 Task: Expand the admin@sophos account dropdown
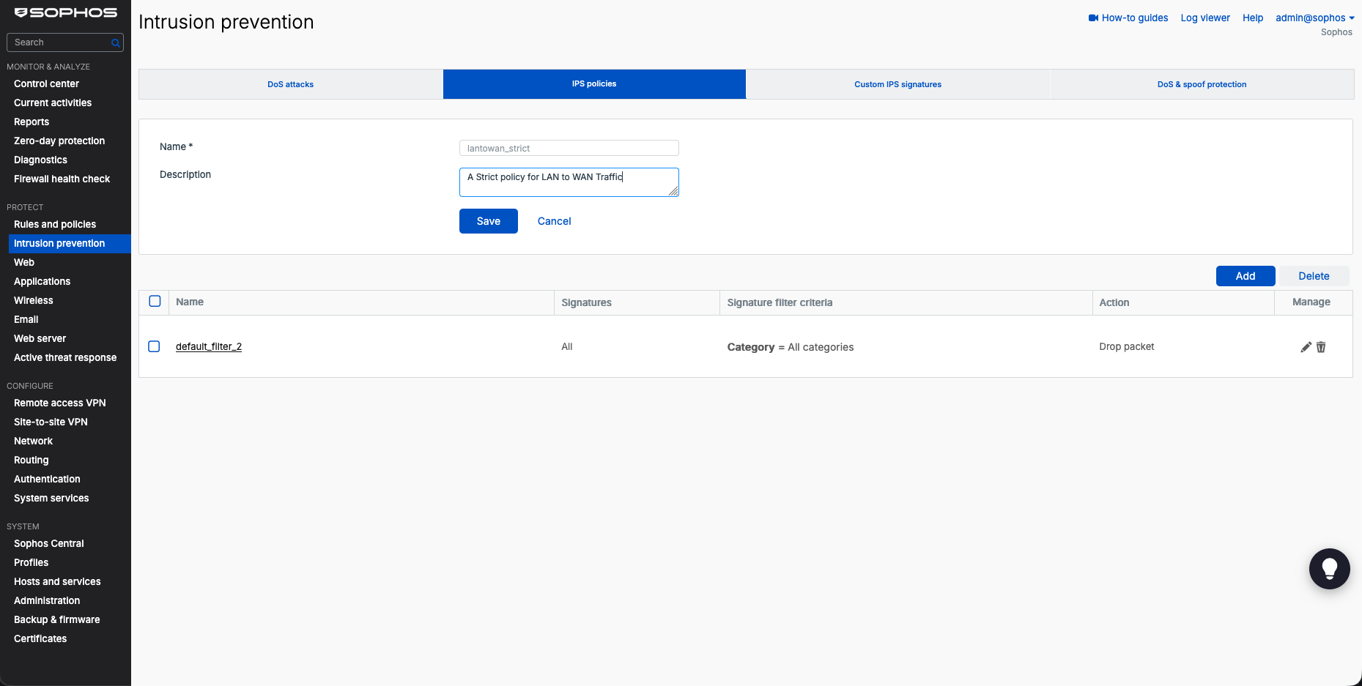[x=1314, y=18]
